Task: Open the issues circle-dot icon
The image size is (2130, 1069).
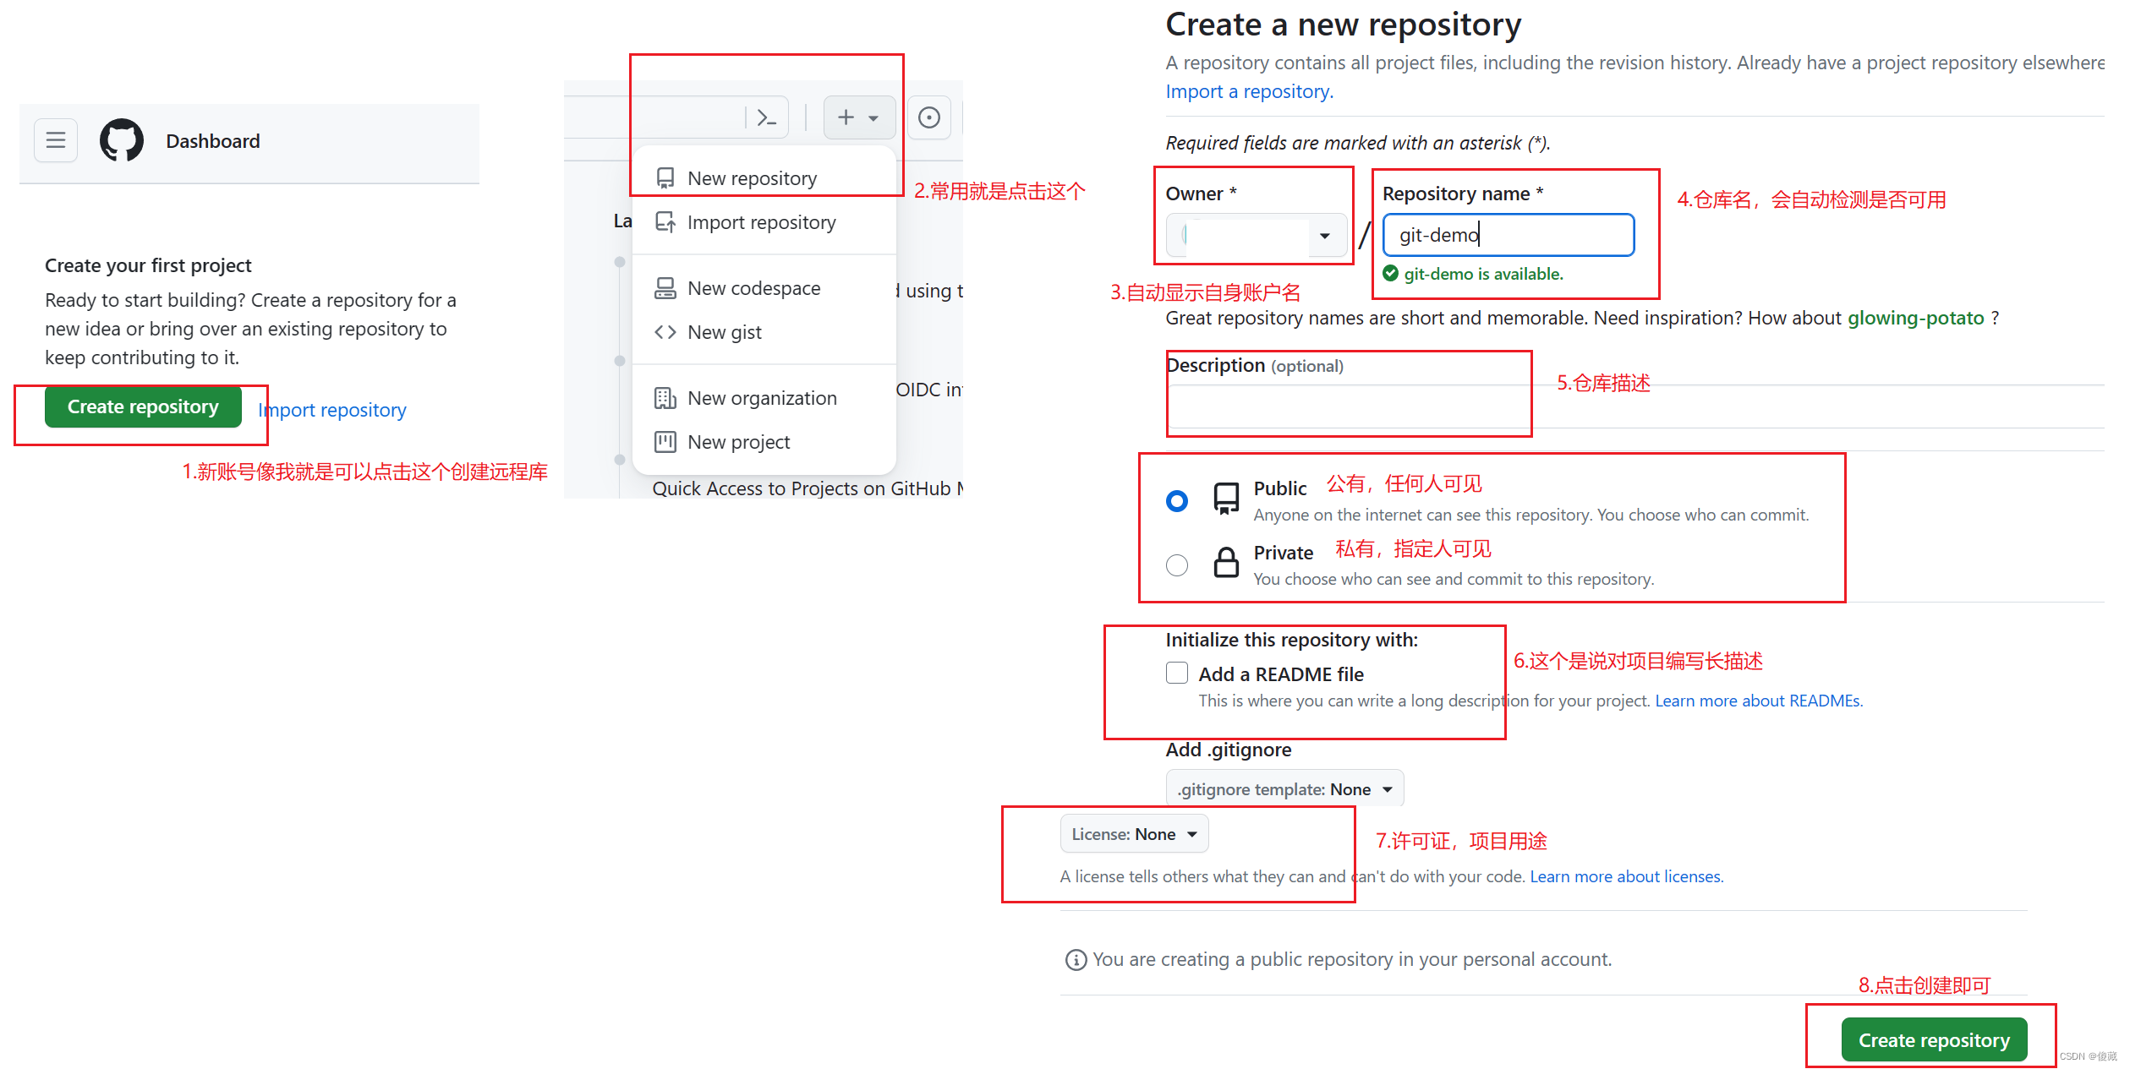Action: pos(929,117)
